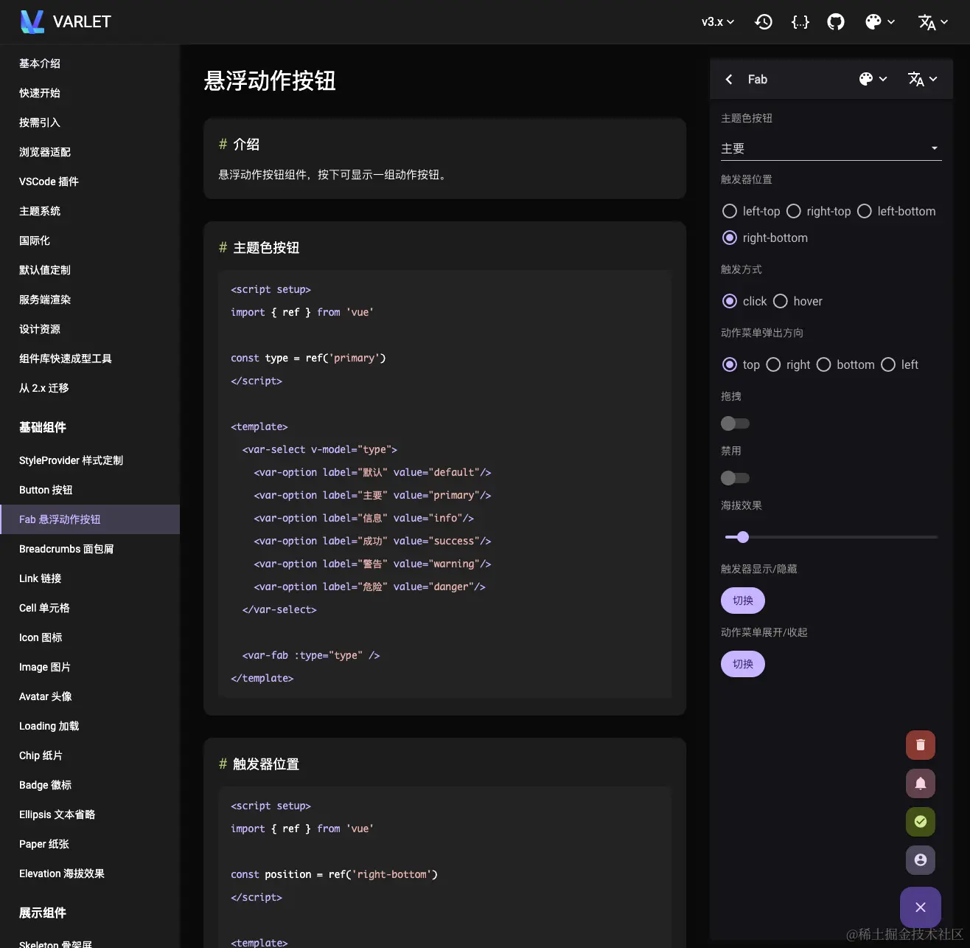Click the account avatar fab action
The height and width of the screenshot is (948, 970).
point(921,860)
